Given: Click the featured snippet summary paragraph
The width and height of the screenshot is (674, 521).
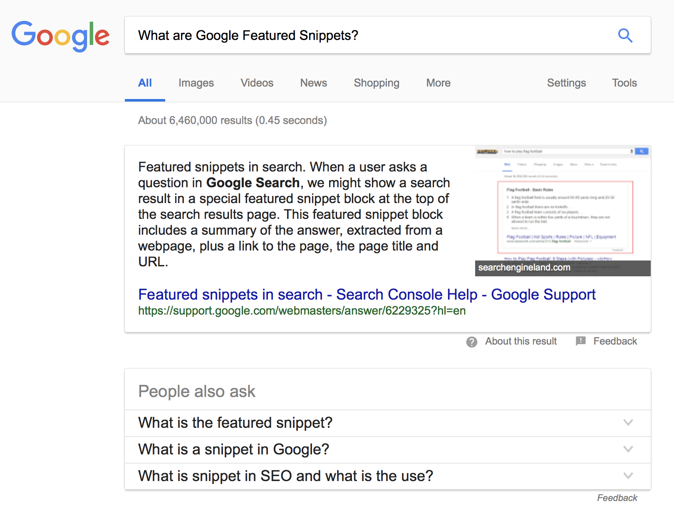Looking at the screenshot, I should [294, 214].
